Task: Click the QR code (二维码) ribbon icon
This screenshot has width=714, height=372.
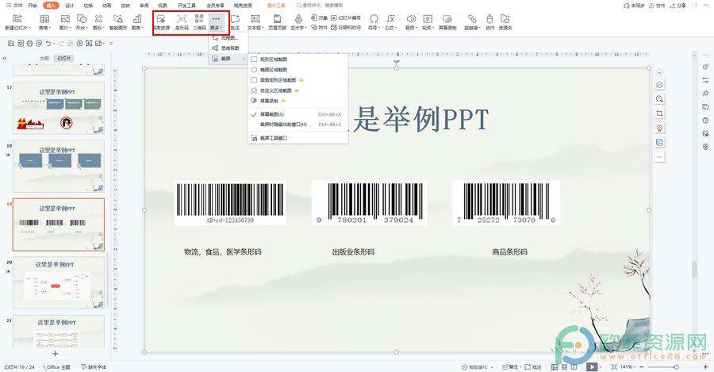Action: coord(199,22)
